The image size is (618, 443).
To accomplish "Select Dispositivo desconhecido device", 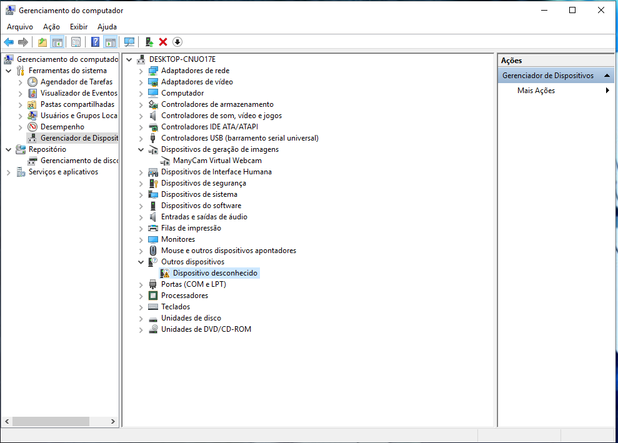I will pos(215,273).
